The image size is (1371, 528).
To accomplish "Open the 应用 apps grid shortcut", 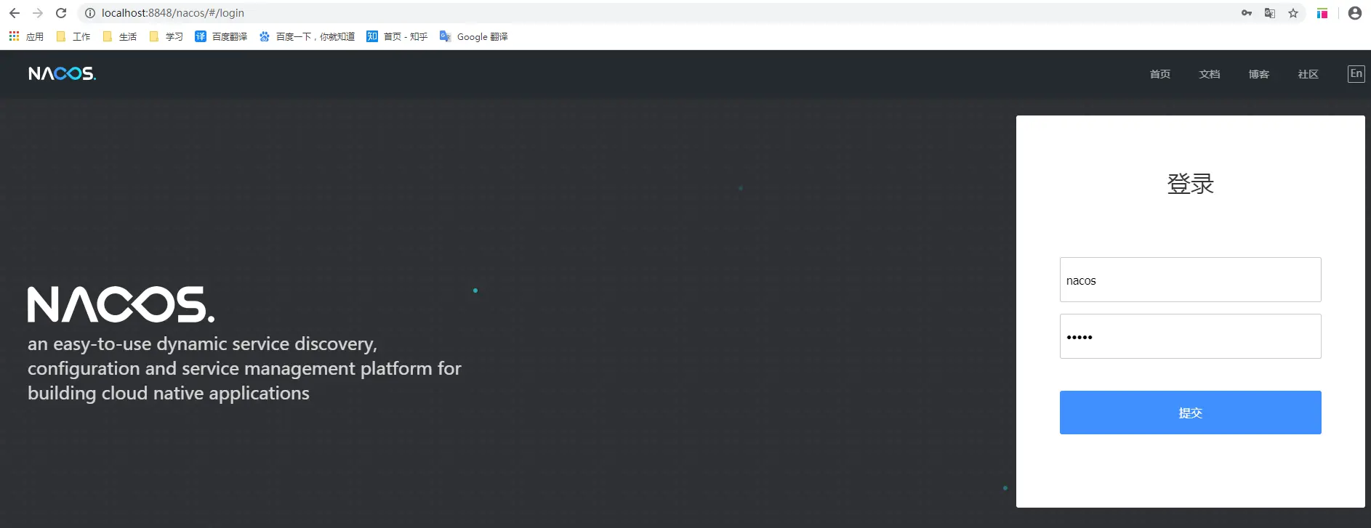I will pyautogui.click(x=26, y=36).
